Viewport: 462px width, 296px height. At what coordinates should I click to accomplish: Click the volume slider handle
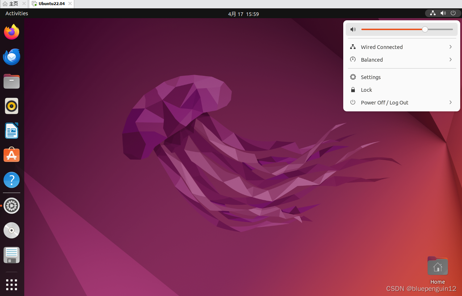pyautogui.click(x=425, y=29)
